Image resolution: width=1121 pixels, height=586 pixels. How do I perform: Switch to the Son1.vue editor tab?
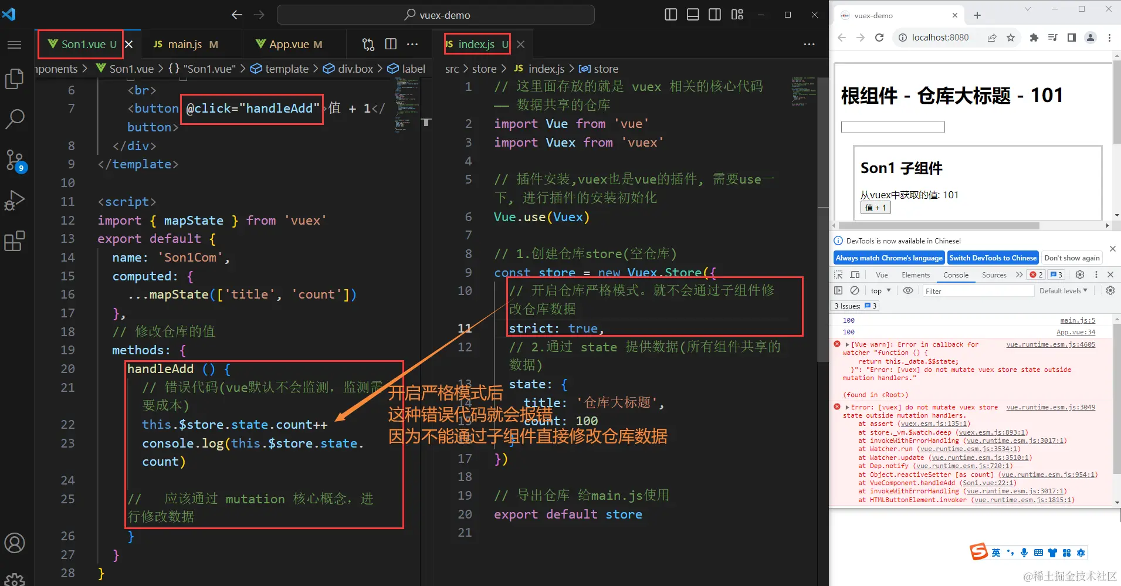point(82,44)
